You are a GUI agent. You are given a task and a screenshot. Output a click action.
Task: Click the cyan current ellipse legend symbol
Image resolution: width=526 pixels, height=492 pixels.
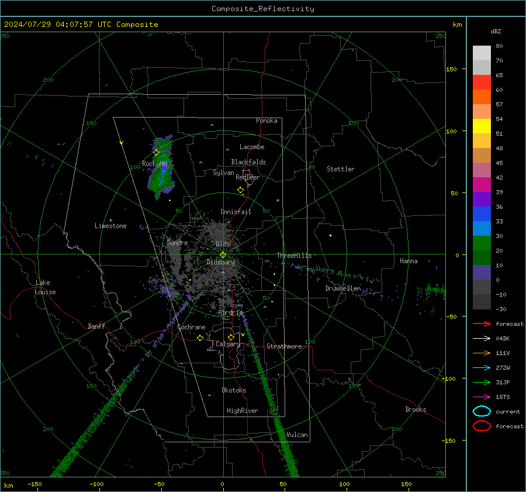tap(482, 411)
